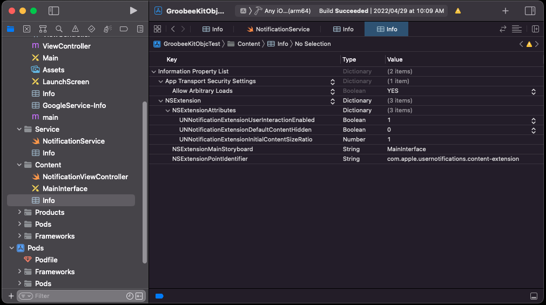This screenshot has width=546, height=305.
Task: Open the Issue navigator warning icon
Action: pos(75,29)
